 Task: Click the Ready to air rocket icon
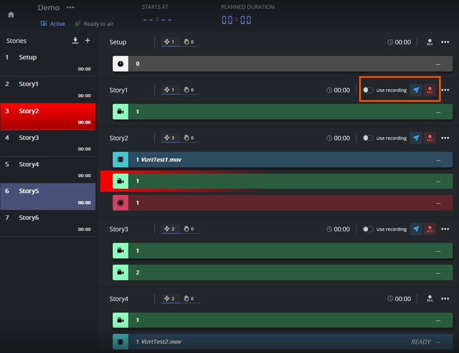pos(78,24)
